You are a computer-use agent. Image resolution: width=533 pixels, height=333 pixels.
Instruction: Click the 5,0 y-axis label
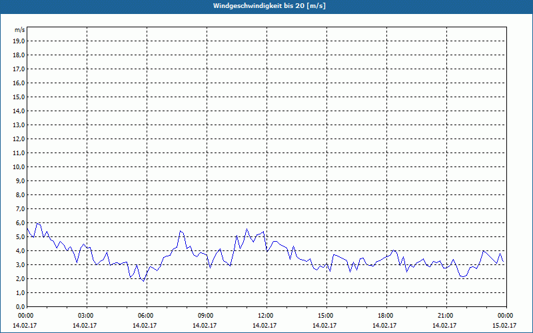pyautogui.click(x=20, y=237)
